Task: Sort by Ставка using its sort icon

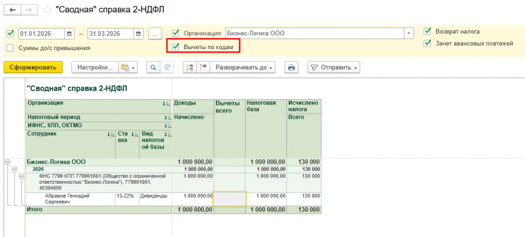Action: coord(135,134)
